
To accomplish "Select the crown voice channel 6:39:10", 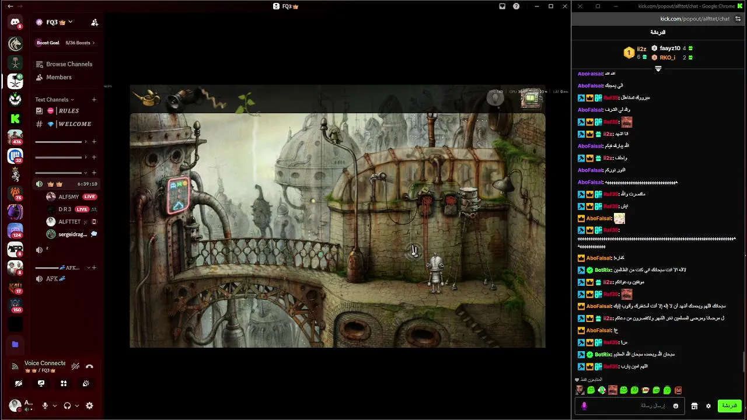I will [66, 184].
